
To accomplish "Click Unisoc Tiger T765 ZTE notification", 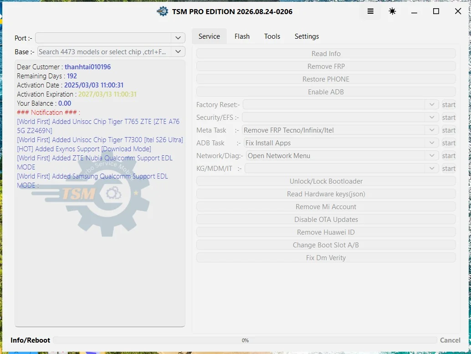I will [x=98, y=126].
